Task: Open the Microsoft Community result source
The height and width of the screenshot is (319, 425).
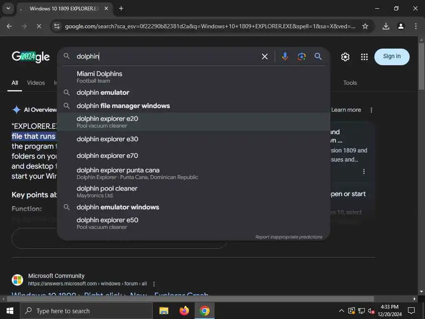Action: (x=56, y=276)
